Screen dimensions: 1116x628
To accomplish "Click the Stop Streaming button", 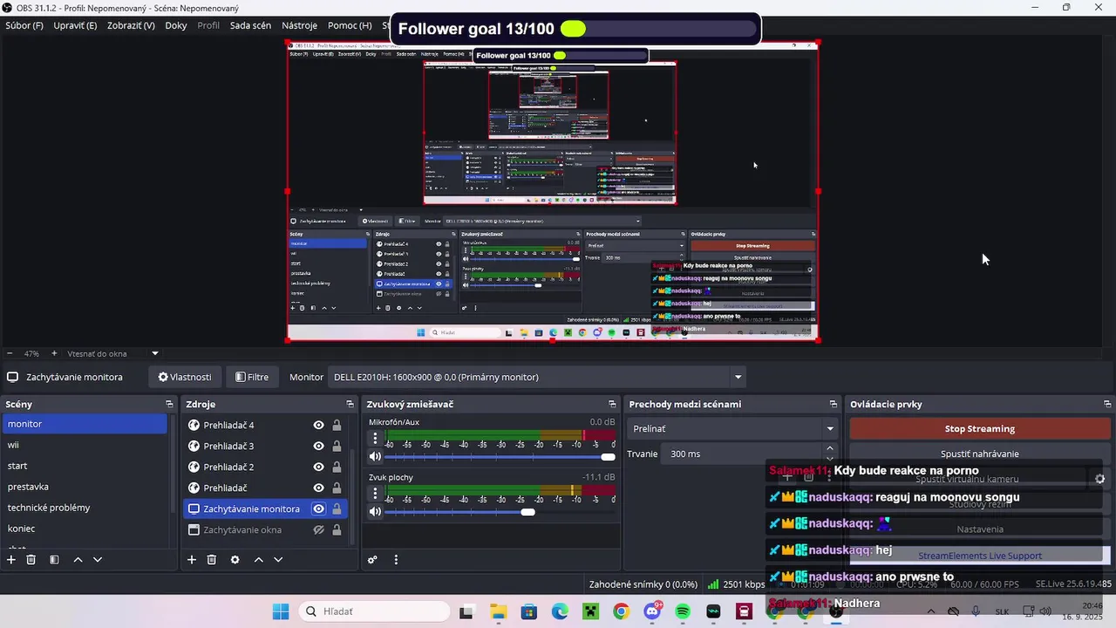I will (x=979, y=428).
